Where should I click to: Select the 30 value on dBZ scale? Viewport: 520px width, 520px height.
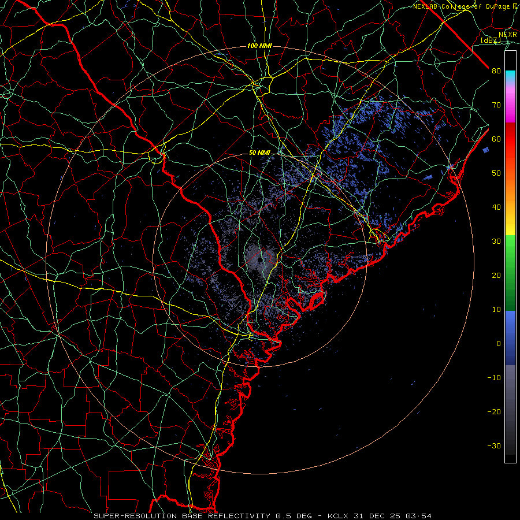(496, 241)
